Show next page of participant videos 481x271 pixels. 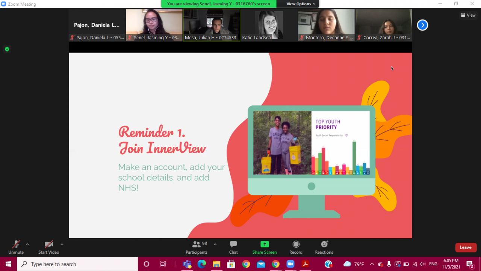point(422,25)
